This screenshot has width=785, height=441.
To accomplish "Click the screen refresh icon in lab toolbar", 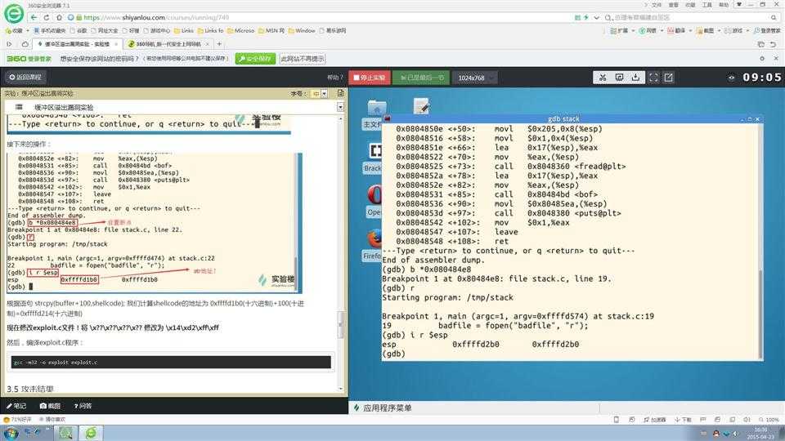I will (x=619, y=78).
